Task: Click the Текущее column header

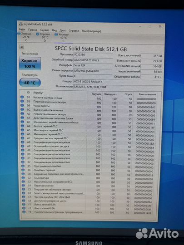Action: (96, 94)
